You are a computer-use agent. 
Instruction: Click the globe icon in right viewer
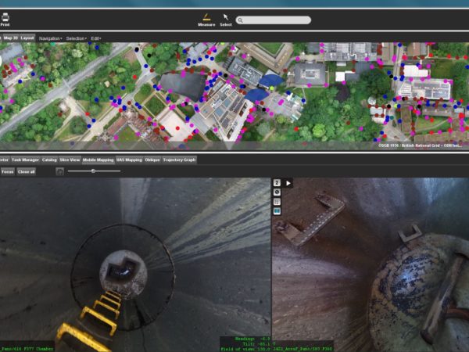277,192
